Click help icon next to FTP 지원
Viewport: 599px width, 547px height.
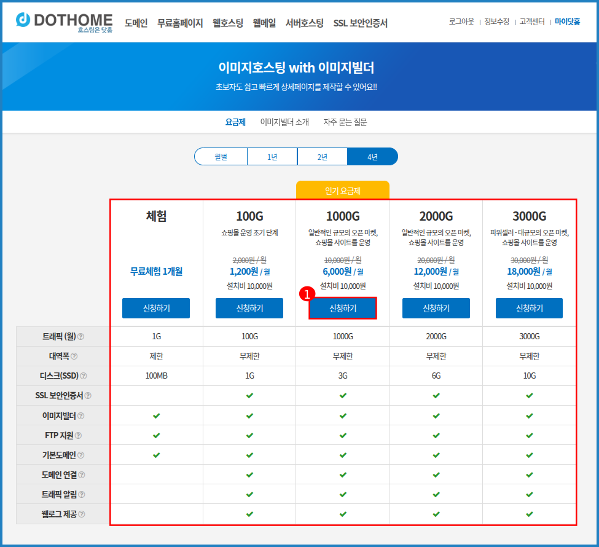[x=78, y=436]
